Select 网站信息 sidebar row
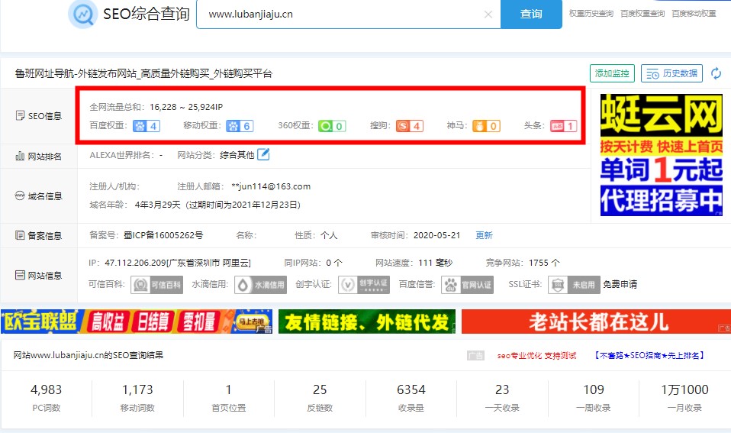The height and width of the screenshot is (433, 731). point(39,275)
